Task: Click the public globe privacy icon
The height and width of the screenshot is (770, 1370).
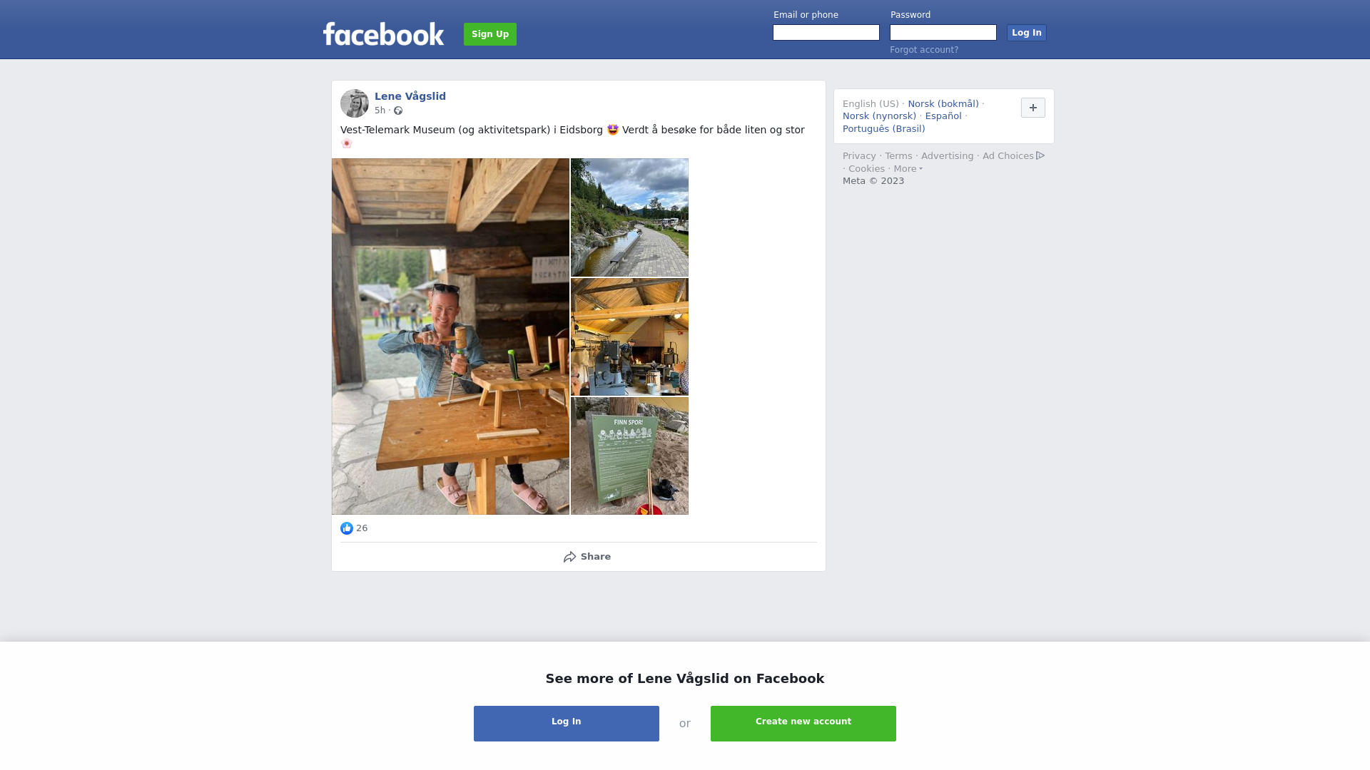Action: coord(398,111)
